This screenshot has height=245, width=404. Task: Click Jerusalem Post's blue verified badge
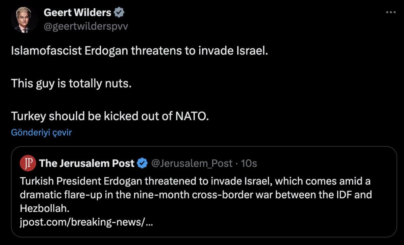(143, 164)
